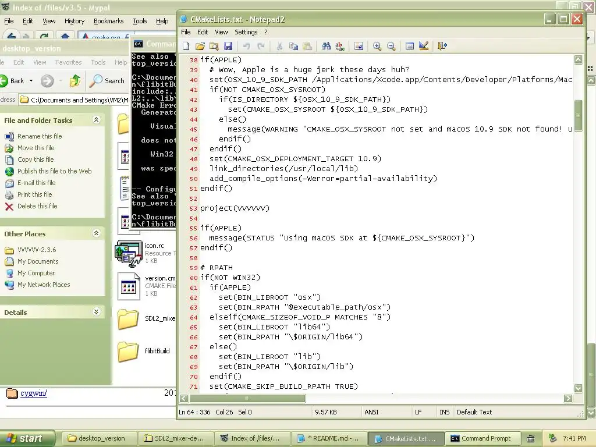Click scroll-down arrow of Notepad2 editor

pyautogui.click(x=578, y=388)
